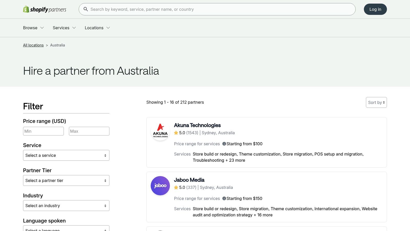
Task: Go to All locations breadcrumb link
Action: pyautogui.click(x=33, y=45)
